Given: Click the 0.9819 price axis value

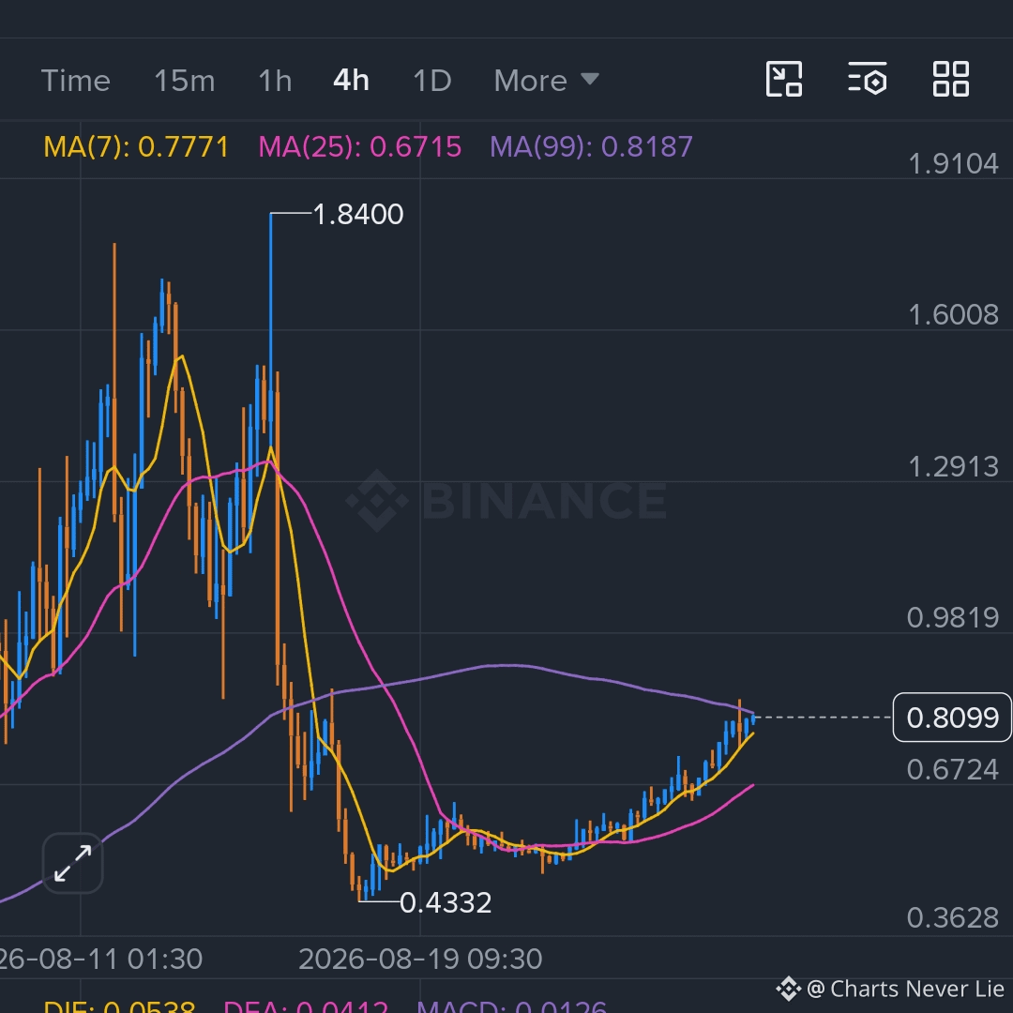Looking at the screenshot, I should point(953,617).
